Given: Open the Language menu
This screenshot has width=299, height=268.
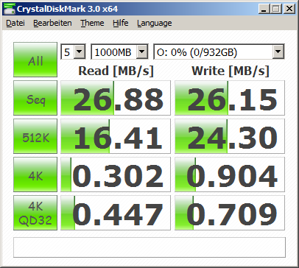Looking at the screenshot, I should [x=154, y=23].
